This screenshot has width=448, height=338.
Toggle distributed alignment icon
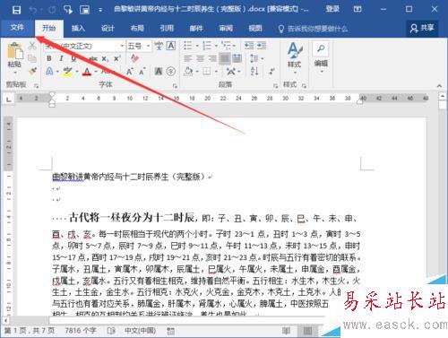coord(237,58)
